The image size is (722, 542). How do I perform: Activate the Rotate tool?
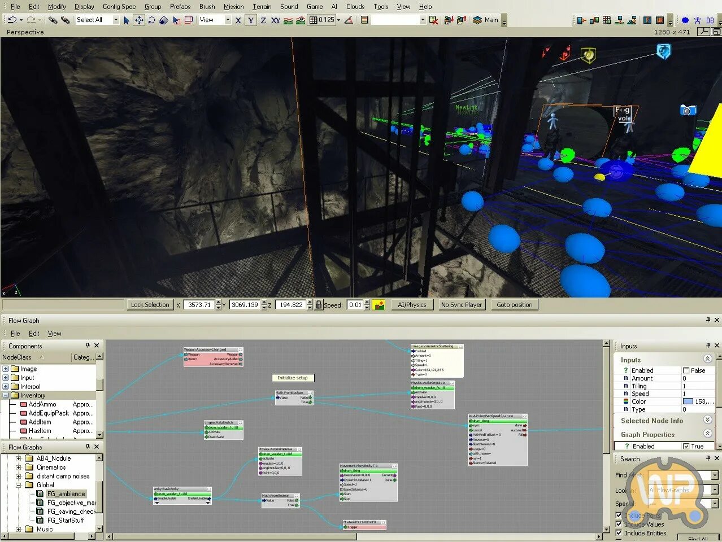(151, 20)
